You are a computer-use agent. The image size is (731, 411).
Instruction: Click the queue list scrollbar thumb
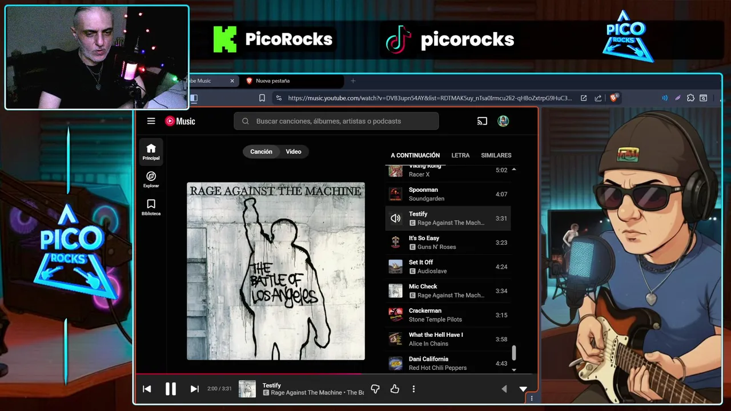click(x=514, y=353)
